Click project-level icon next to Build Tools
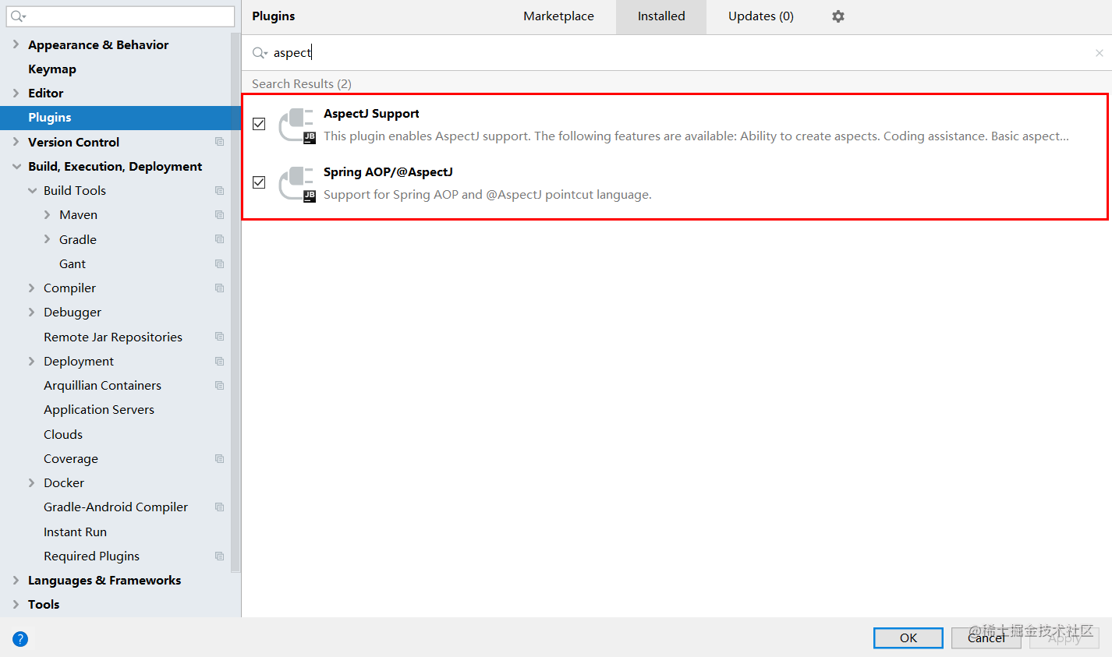The image size is (1112, 657). [219, 191]
